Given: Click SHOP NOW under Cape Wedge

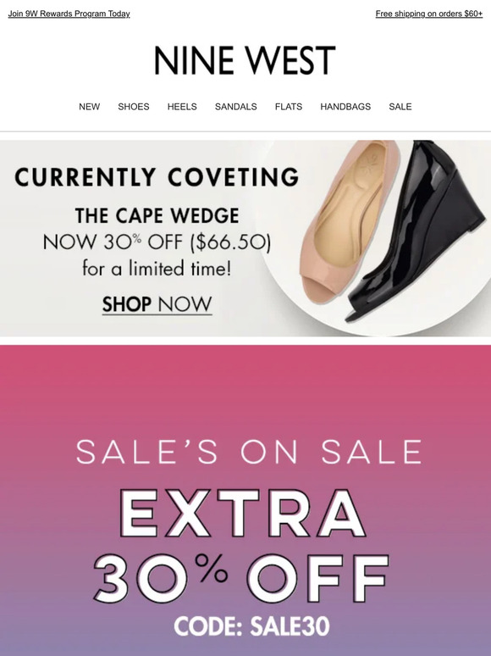Looking at the screenshot, I should pyautogui.click(x=157, y=304).
